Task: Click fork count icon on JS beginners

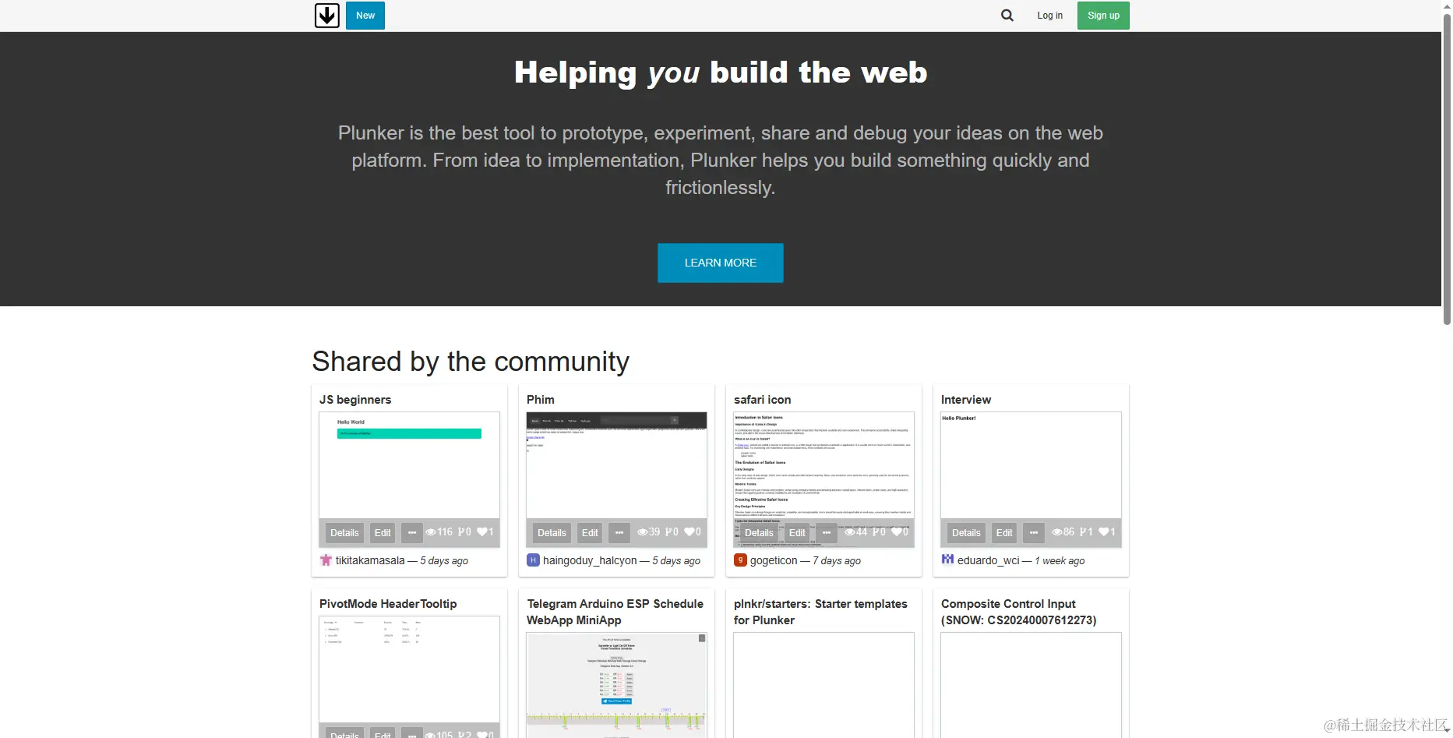Action: tap(461, 532)
